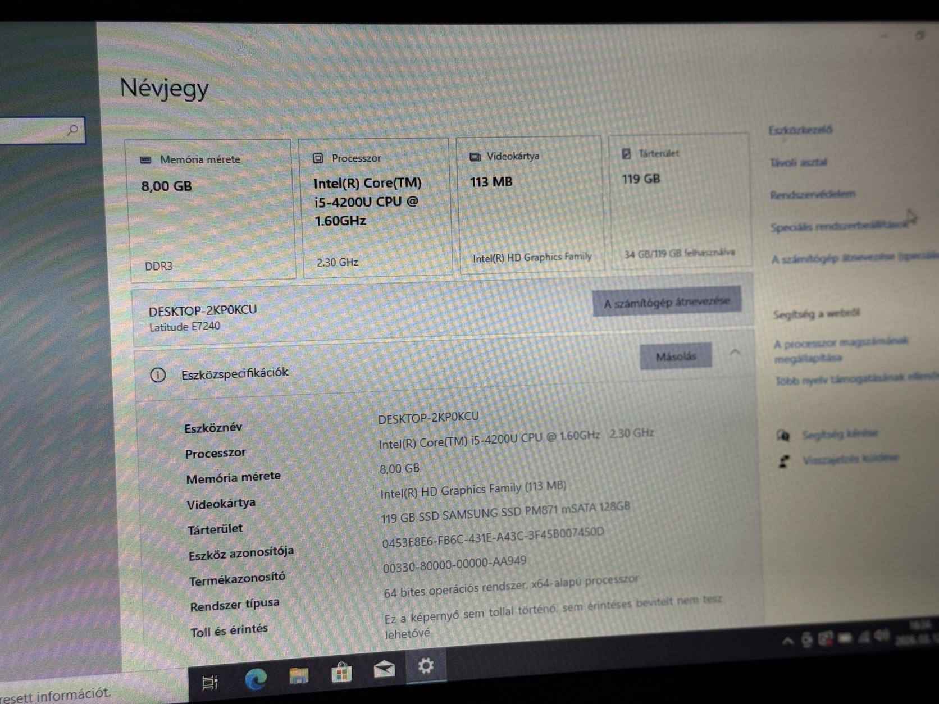Open the Távoli asztal link
This screenshot has height=704, width=939.
pos(798,163)
